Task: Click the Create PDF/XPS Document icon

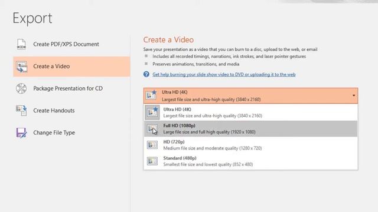Action: pyautogui.click(x=21, y=44)
